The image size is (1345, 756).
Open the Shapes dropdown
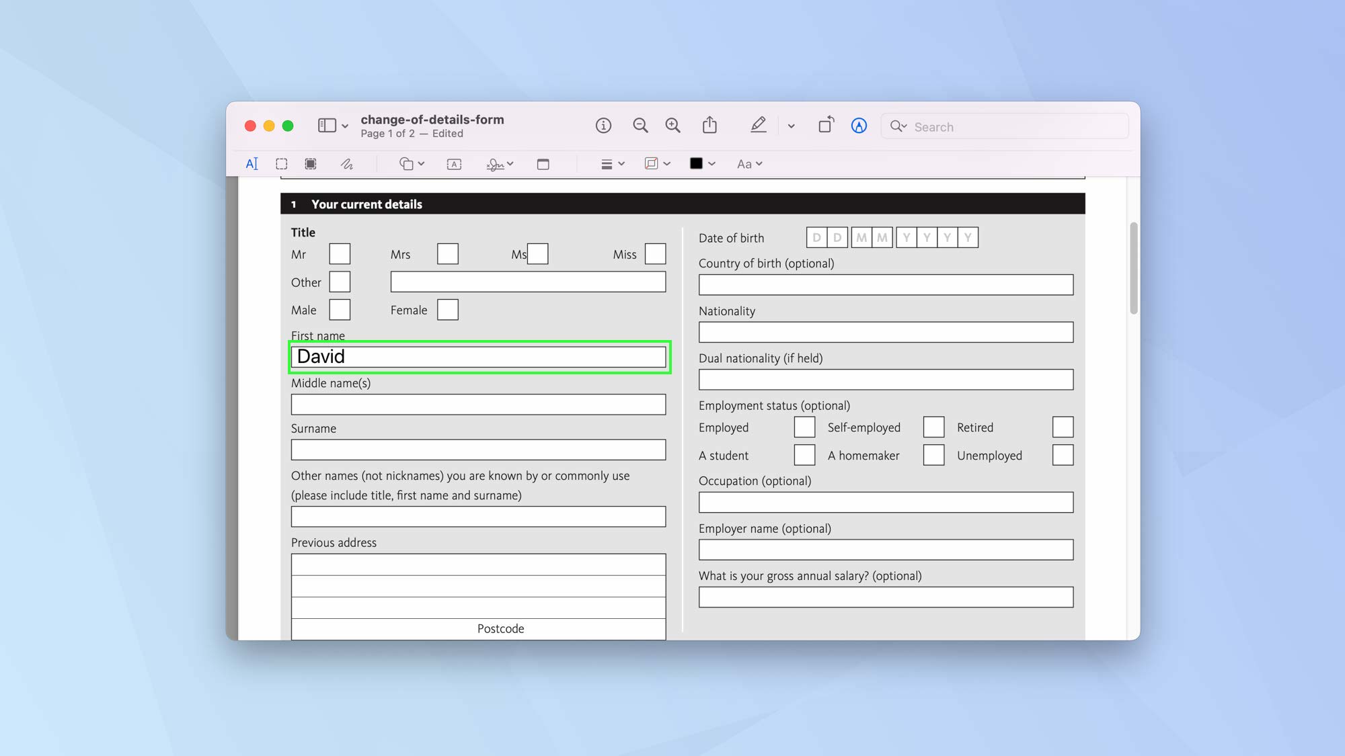pos(411,163)
